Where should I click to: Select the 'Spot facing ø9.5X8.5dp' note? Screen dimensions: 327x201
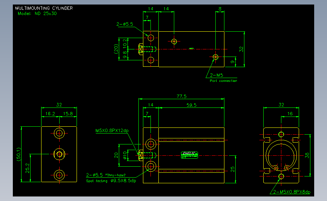tap(111, 181)
